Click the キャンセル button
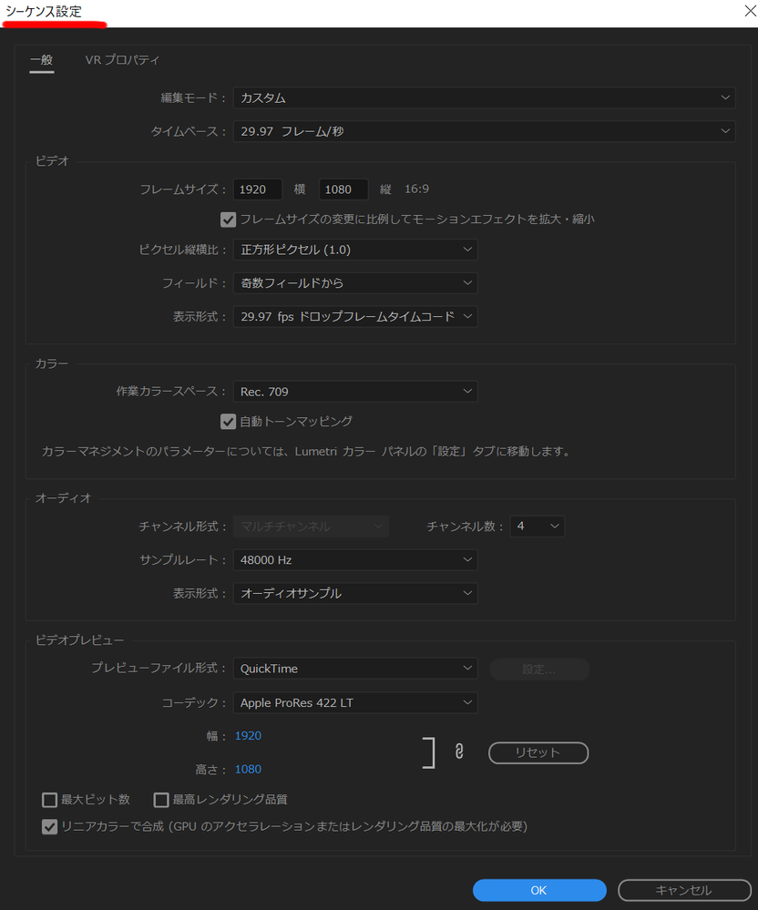This screenshot has width=758, height=910. [684, 890]
